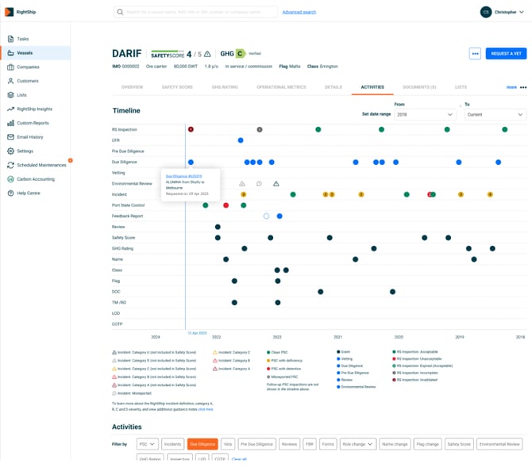This screenshot has height=467, width=532.
Task: Enable the Safety Score filter chip
Action: coord(457,444)
